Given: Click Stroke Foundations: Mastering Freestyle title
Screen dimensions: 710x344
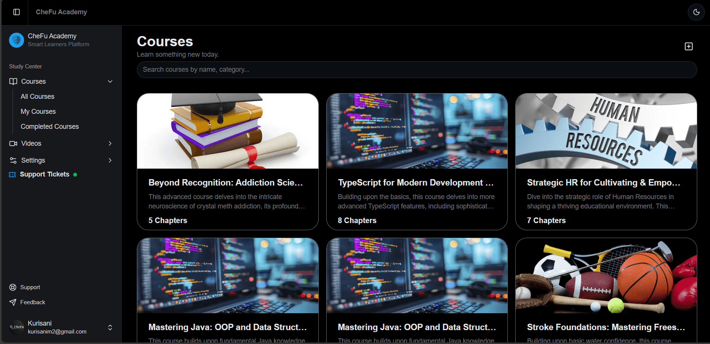Looking at the screenshot, I should click(x=606, y=327).
